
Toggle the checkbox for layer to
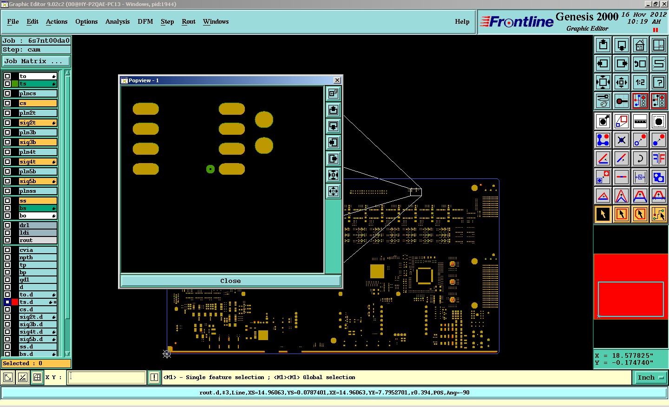pyautogui.click(x=7, y=76)
